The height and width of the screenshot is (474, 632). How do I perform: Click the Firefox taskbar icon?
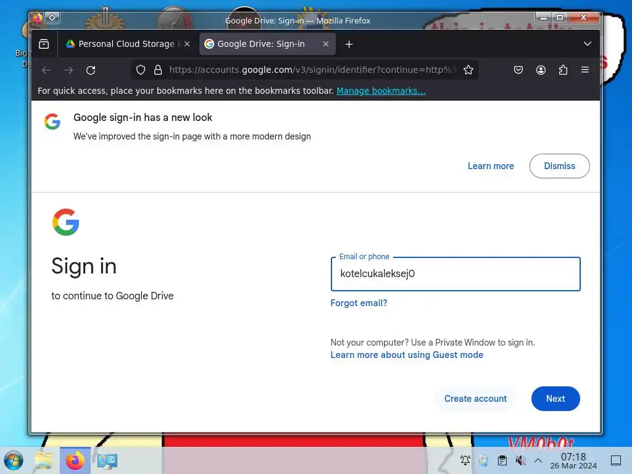click(x=75, y=460)
